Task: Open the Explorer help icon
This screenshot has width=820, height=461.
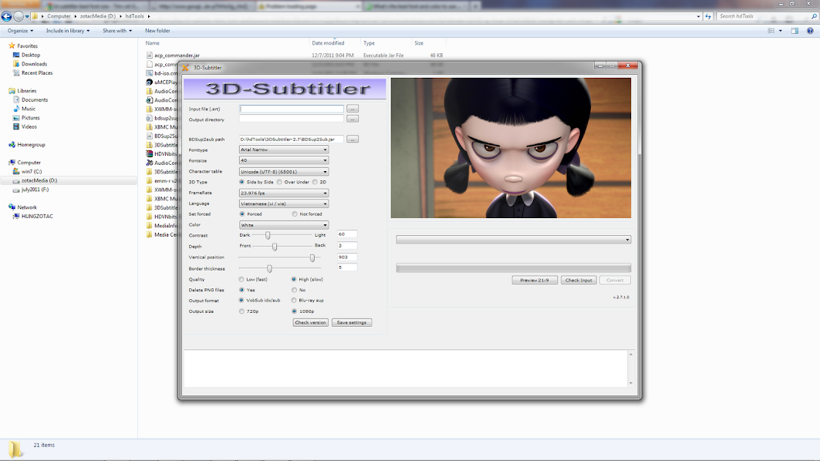Action: 810,31
